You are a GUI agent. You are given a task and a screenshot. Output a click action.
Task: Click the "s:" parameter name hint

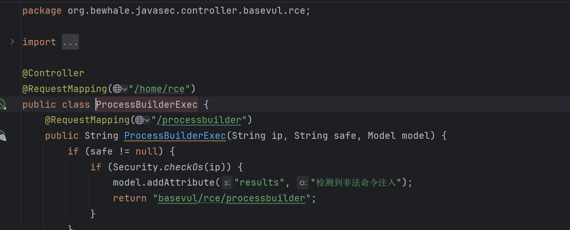tap(227, 183)
